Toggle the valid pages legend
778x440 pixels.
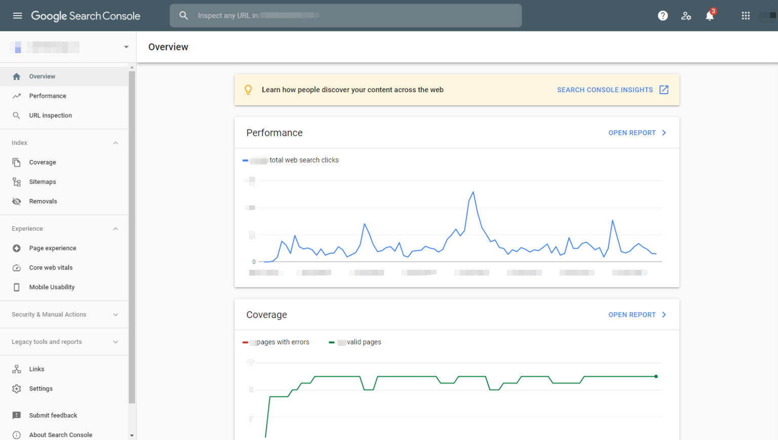tap(356, 342)
